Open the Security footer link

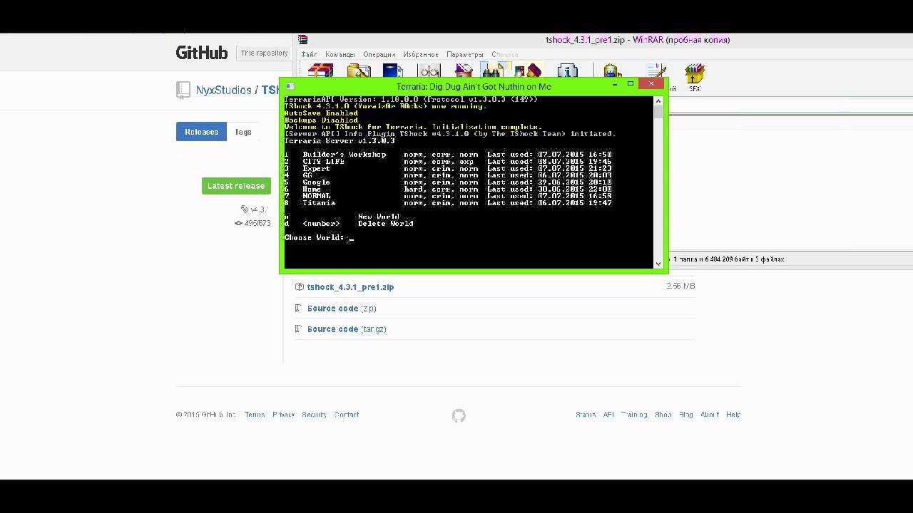[x=314, y=415]
